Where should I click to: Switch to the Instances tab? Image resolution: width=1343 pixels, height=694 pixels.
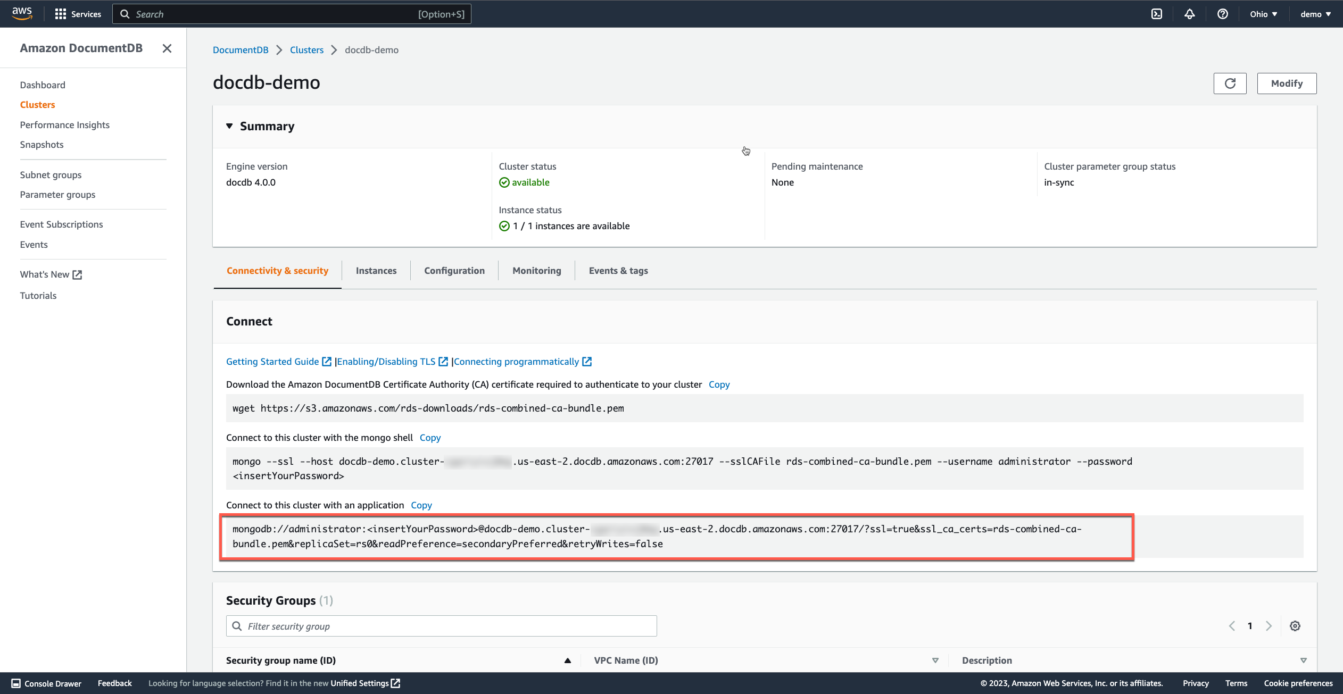(376, 271)
